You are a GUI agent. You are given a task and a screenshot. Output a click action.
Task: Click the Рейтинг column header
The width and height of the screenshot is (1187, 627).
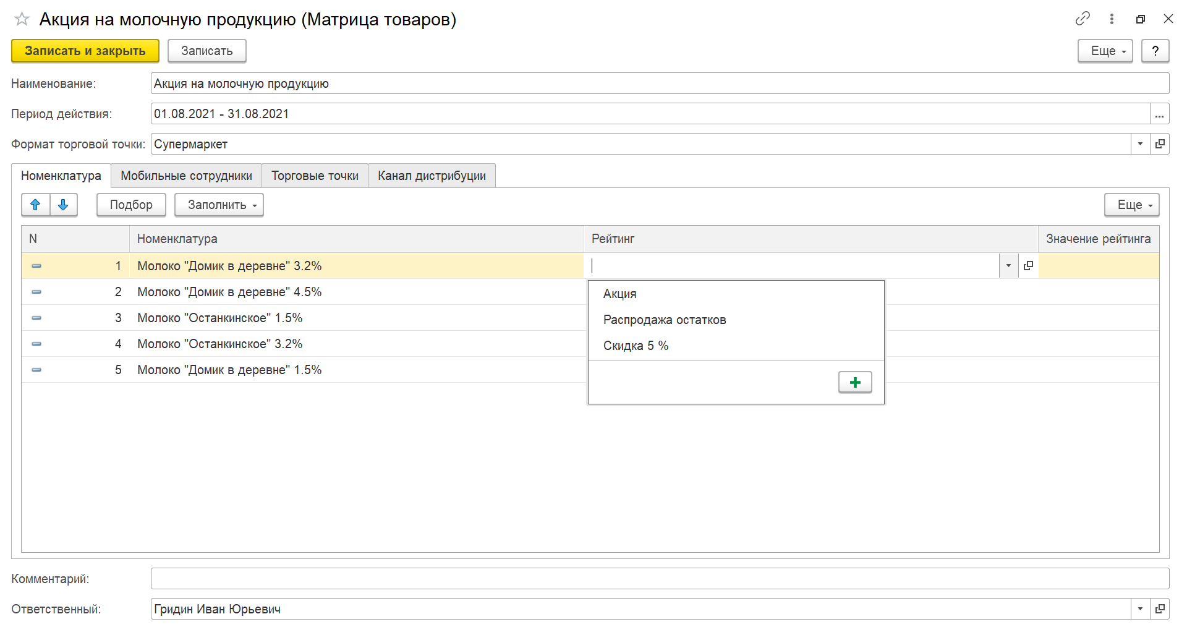coord(810,239)
